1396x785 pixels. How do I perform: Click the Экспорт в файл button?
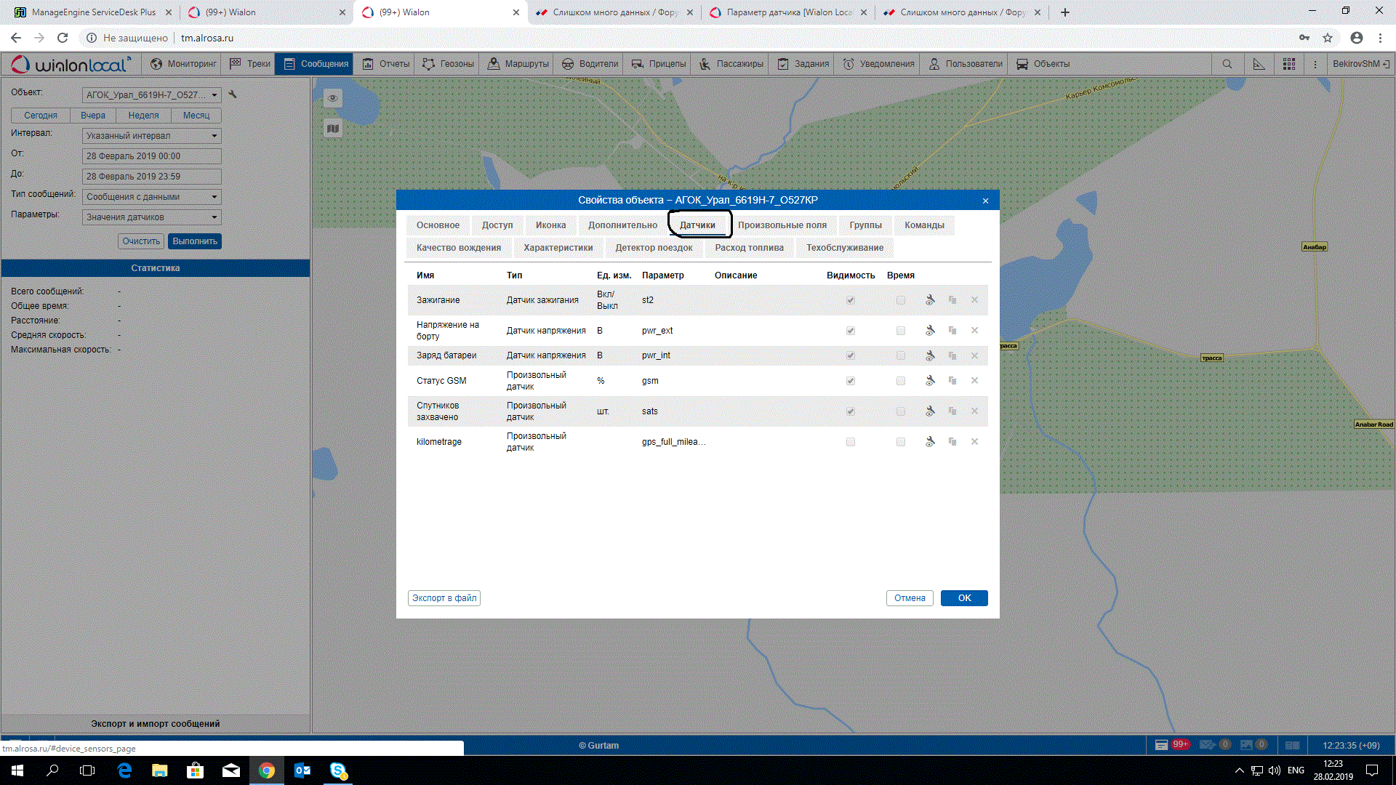coord(444,598)
